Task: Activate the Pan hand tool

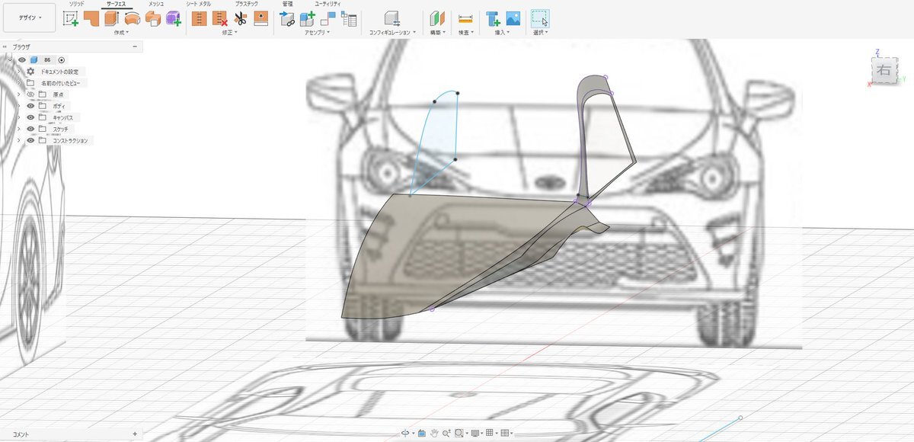Action: click(x=433, y=433)
